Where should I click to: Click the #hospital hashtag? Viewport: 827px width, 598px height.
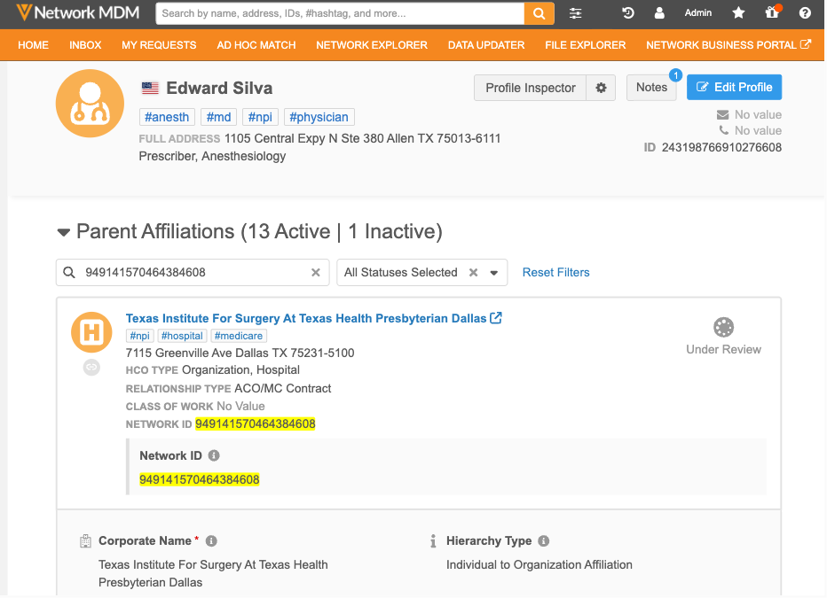(x=182, y=336)
